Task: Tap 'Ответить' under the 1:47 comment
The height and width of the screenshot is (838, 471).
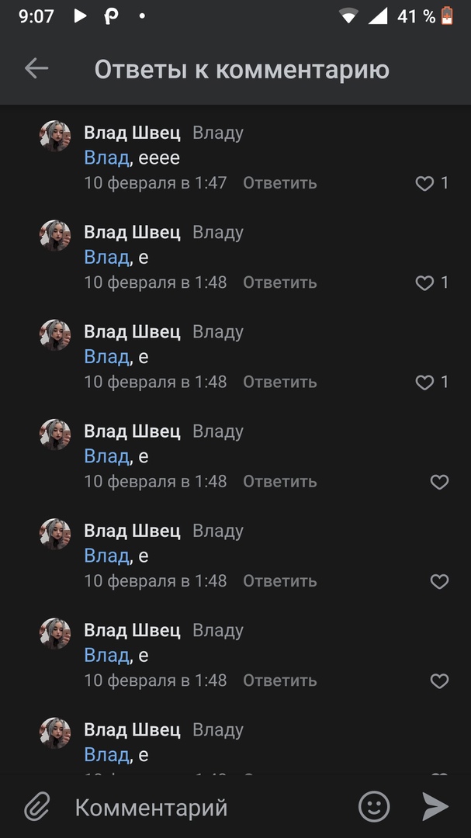Action: (x=279, y=183)
